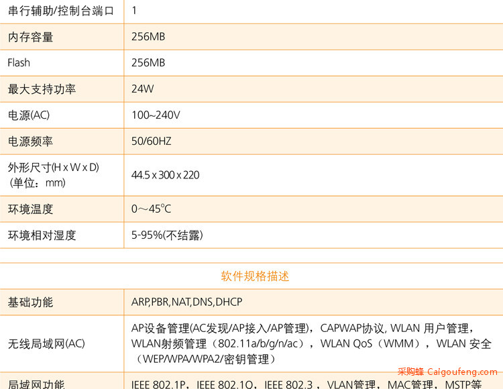Click the '无线局域网(AC)' label
Screen dimensions: 503x389
[x=46, y=344]
